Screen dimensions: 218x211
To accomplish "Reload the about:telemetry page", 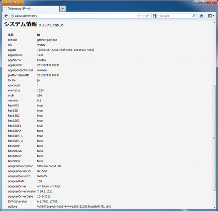I will (x=147, y=16).
